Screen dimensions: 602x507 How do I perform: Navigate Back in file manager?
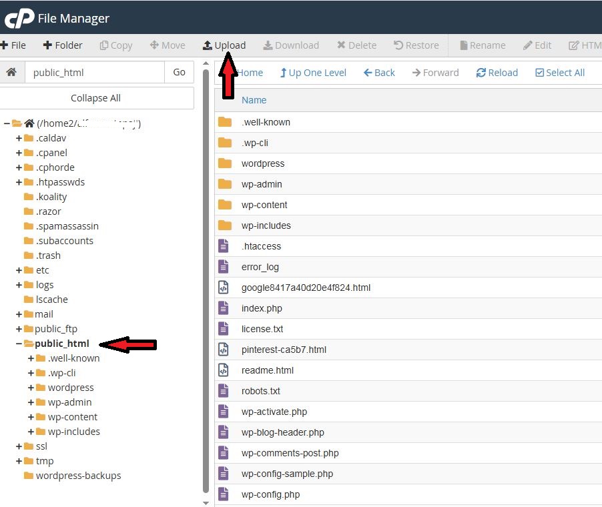[379, 73]
